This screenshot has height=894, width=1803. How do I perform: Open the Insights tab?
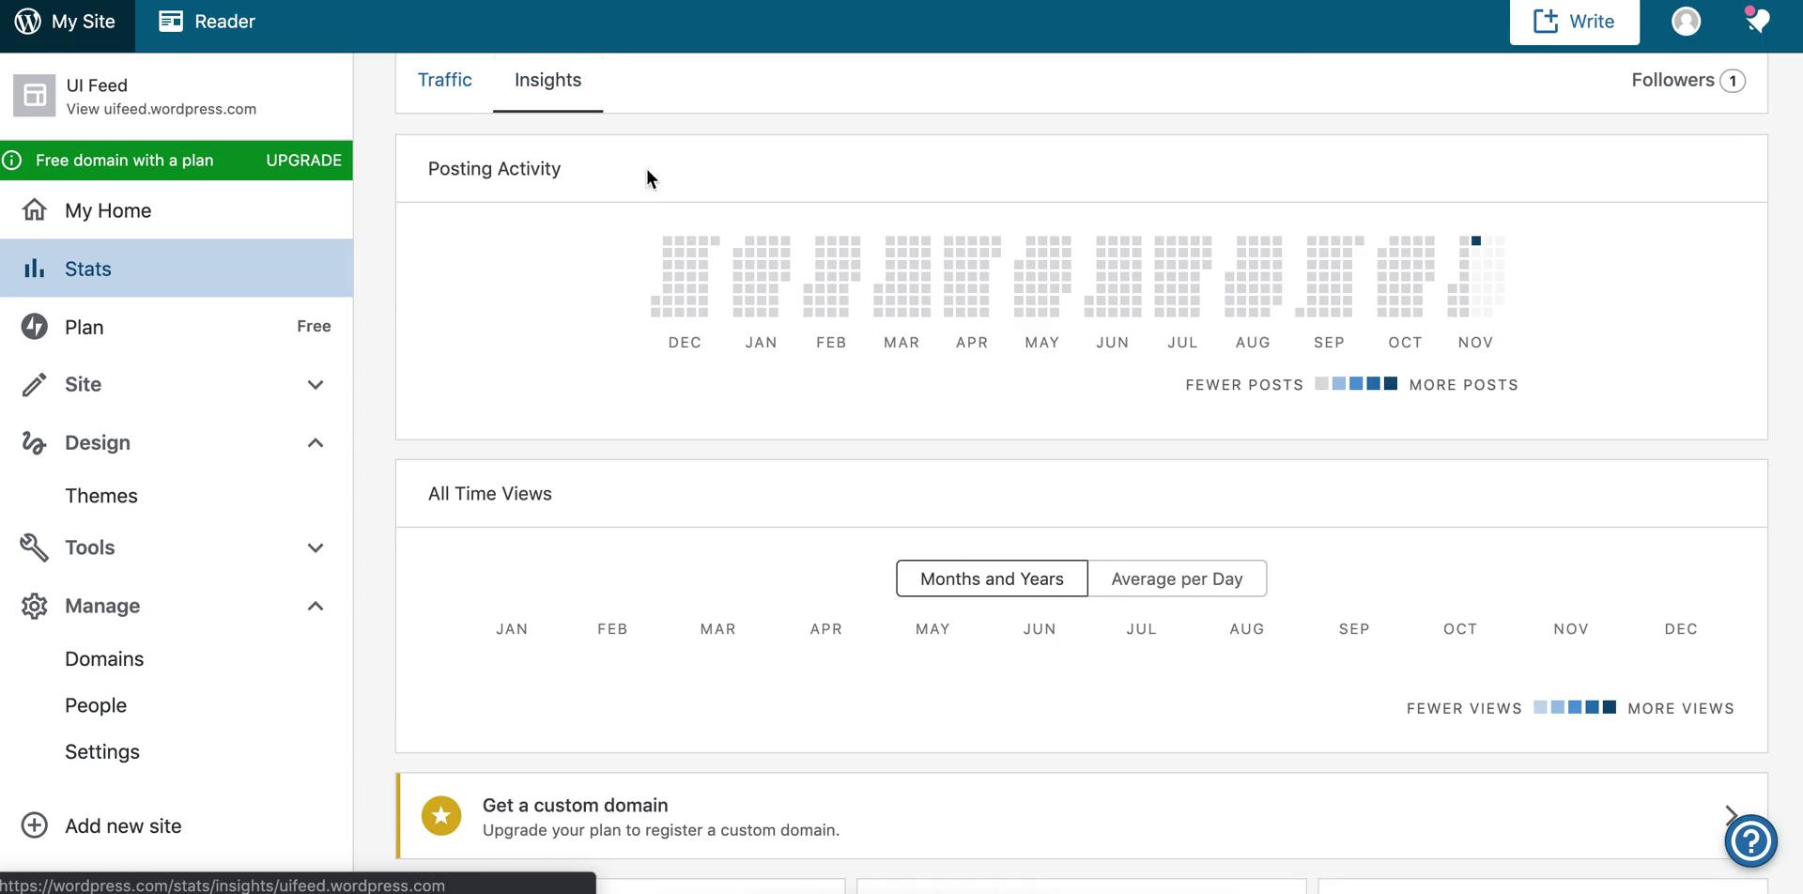547,80
